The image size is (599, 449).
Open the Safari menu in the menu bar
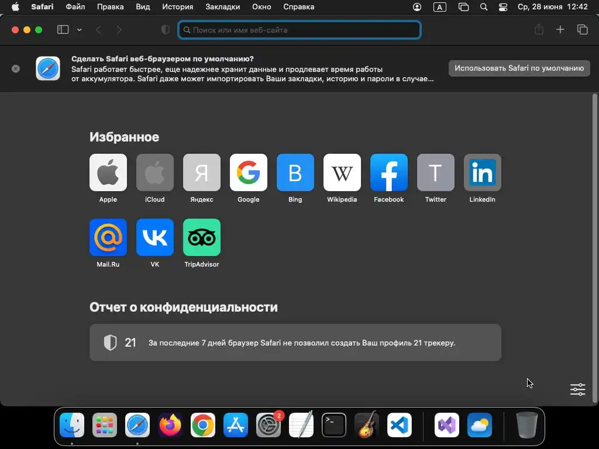pos(42,7)
